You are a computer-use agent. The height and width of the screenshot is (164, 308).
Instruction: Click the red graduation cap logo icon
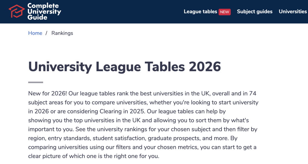pyautogui.click(x=17, y=11)
